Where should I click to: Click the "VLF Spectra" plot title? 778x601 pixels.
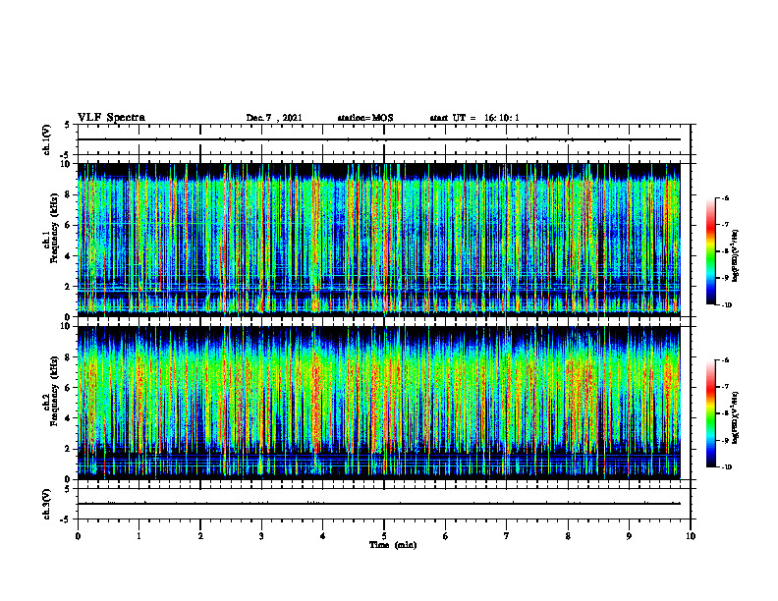click(x=111, y=118)
